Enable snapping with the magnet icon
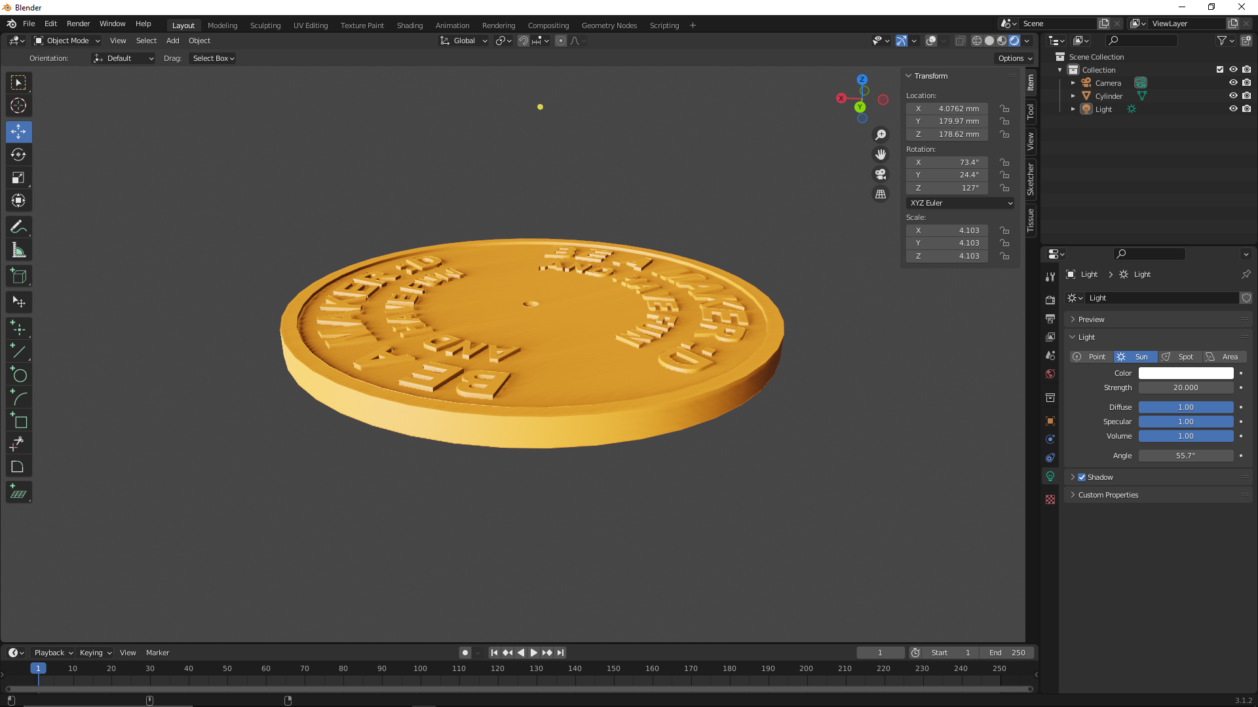Image resolution: width=1258 pixels, height=707 pixels. click(x=524, y=41)
